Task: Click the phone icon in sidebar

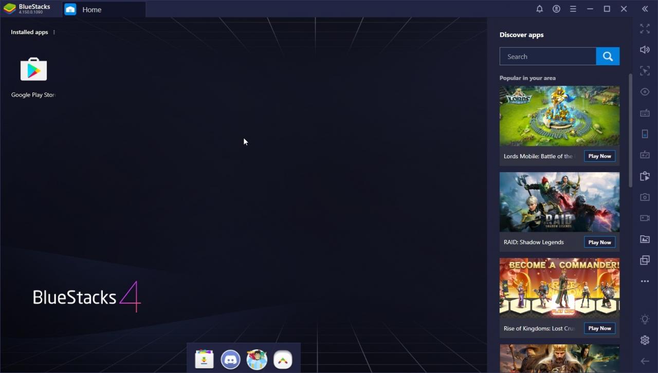Action: (x=645, y=134)
